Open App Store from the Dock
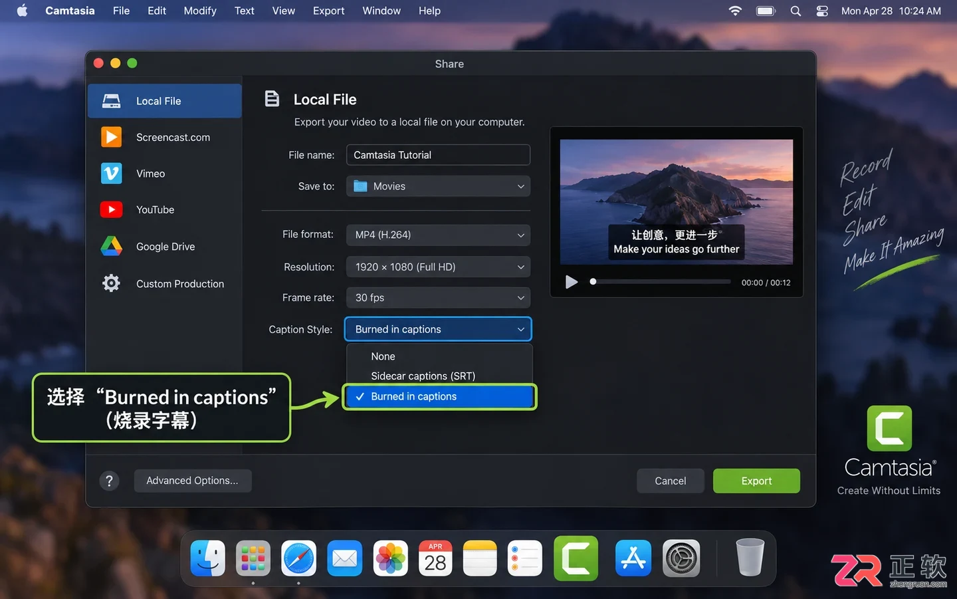Image resolution: width=957 pixels, height=599 pixels. 633,558
